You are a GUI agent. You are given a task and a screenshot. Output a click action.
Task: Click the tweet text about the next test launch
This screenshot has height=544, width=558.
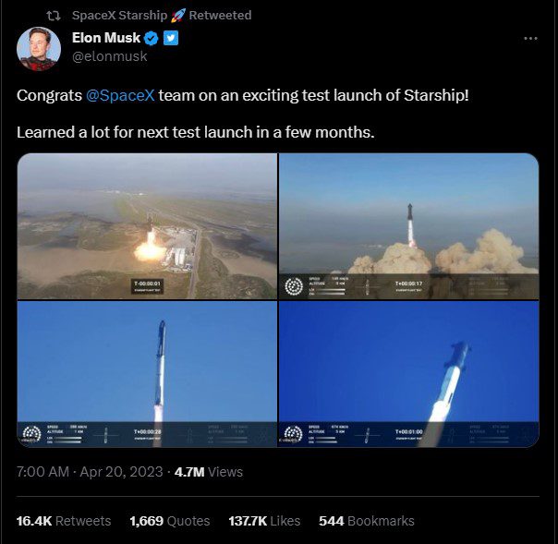pyautogui.click(x=195, y=132)
